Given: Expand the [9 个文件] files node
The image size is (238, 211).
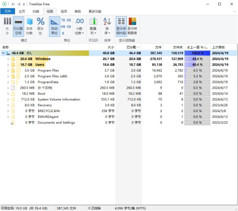Looking at the screenshot, I should [8, 88].
